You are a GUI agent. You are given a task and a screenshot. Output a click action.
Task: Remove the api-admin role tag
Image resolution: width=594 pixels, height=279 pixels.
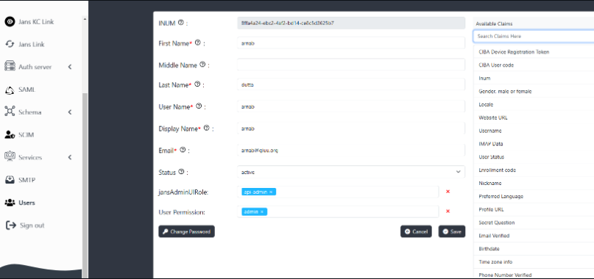point(271,192)
